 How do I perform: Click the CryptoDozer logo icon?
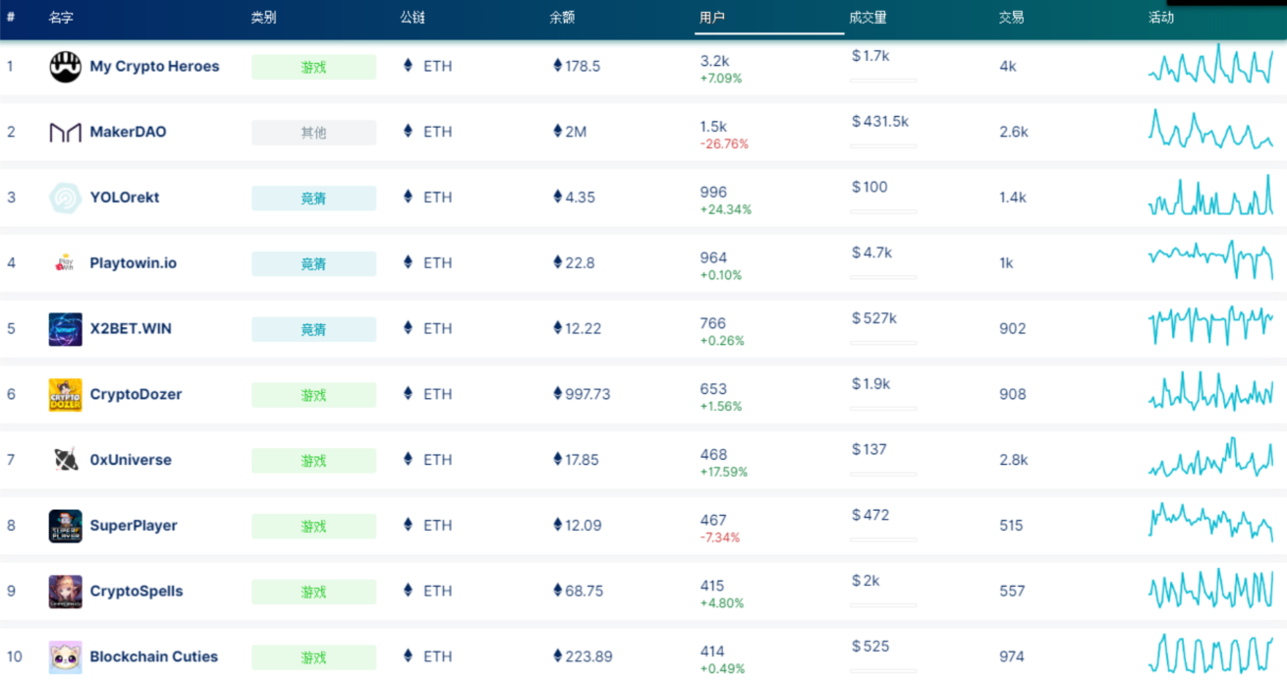click(x=66, y=395)
